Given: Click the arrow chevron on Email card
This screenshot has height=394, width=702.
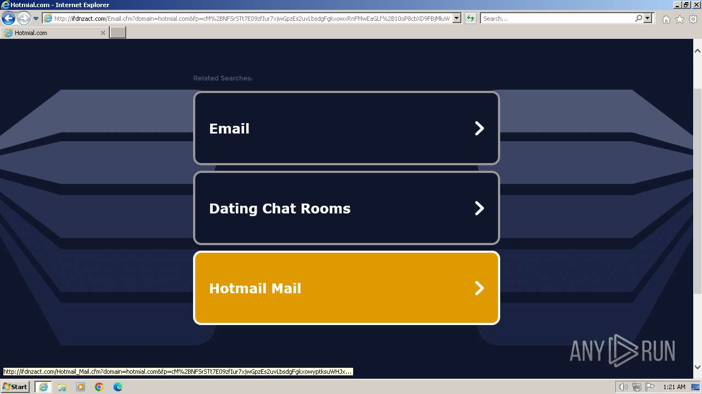Looking at the screenshot, I should (x=479, y=129).
